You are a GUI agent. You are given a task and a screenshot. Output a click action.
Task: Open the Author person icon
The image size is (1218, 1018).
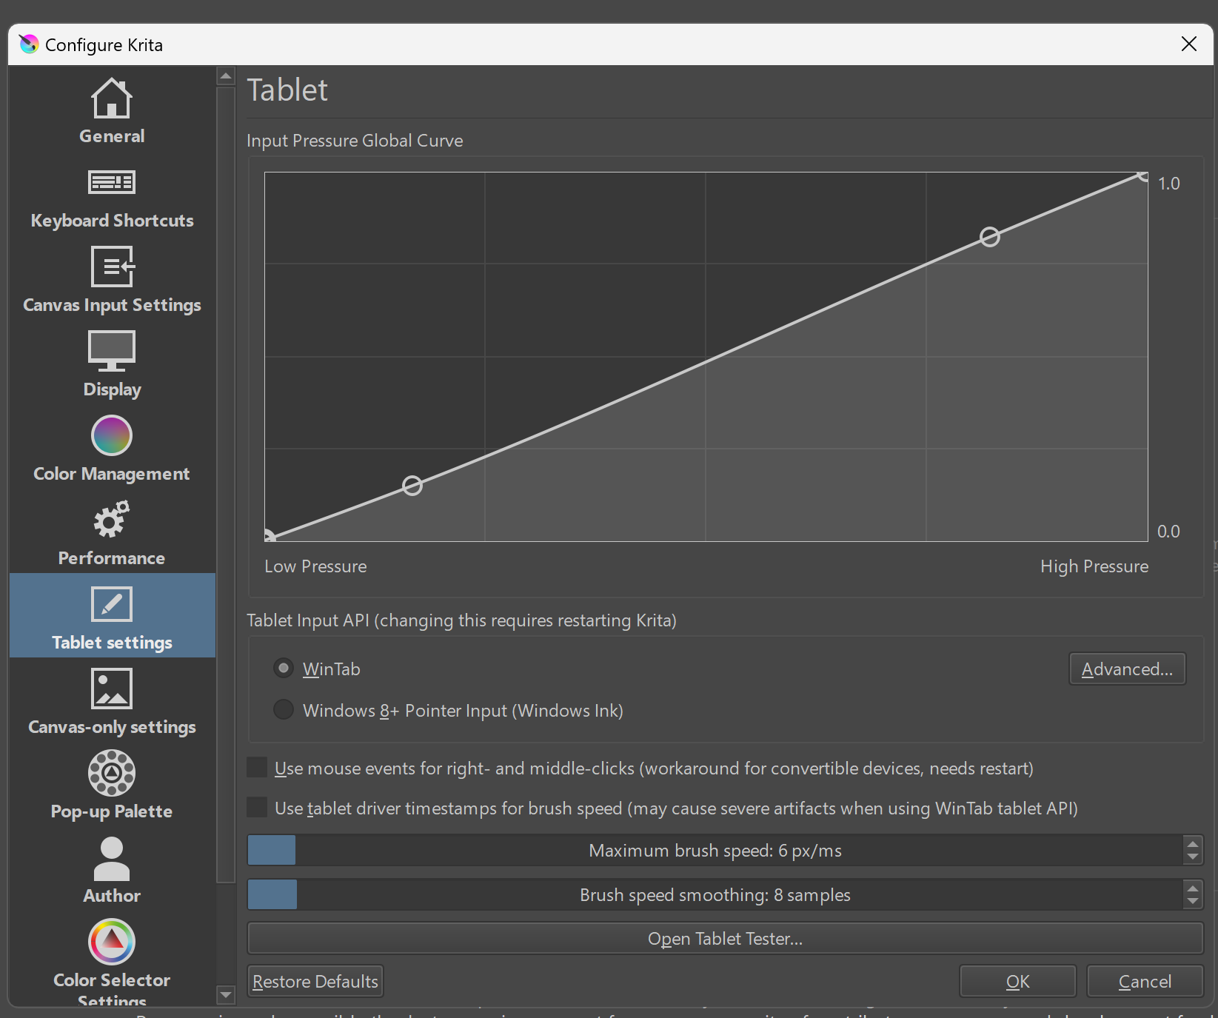(112, 859)
